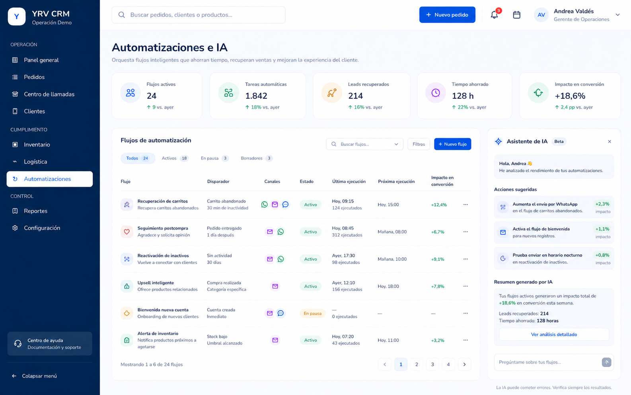The height and width of the screenshot is (395, 631).
Task: Click the email icon in Alerta de inventario row
Action: [275, 340]
